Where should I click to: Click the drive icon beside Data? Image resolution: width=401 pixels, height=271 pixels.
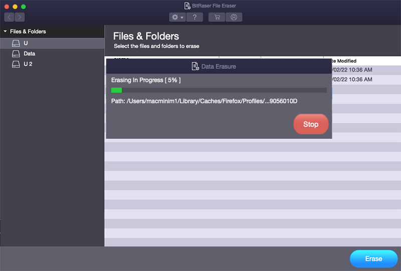coord(16,54)
